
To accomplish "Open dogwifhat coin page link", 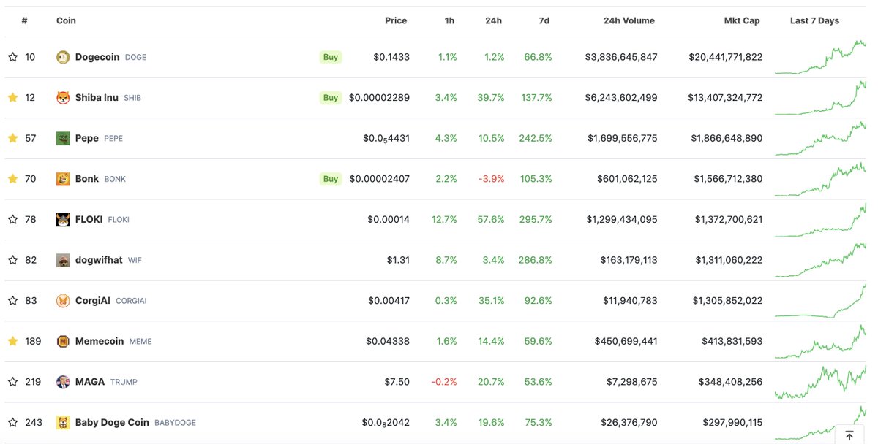I will point(99,260).
